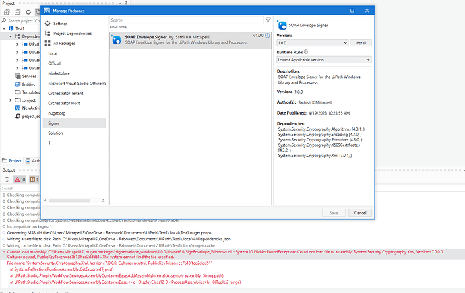
Task: Select the Orchestrator Tenant feed
Action: (65, 94)
